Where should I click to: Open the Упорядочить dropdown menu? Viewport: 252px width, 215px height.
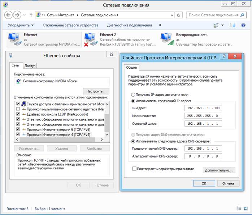tap(21, 25)
